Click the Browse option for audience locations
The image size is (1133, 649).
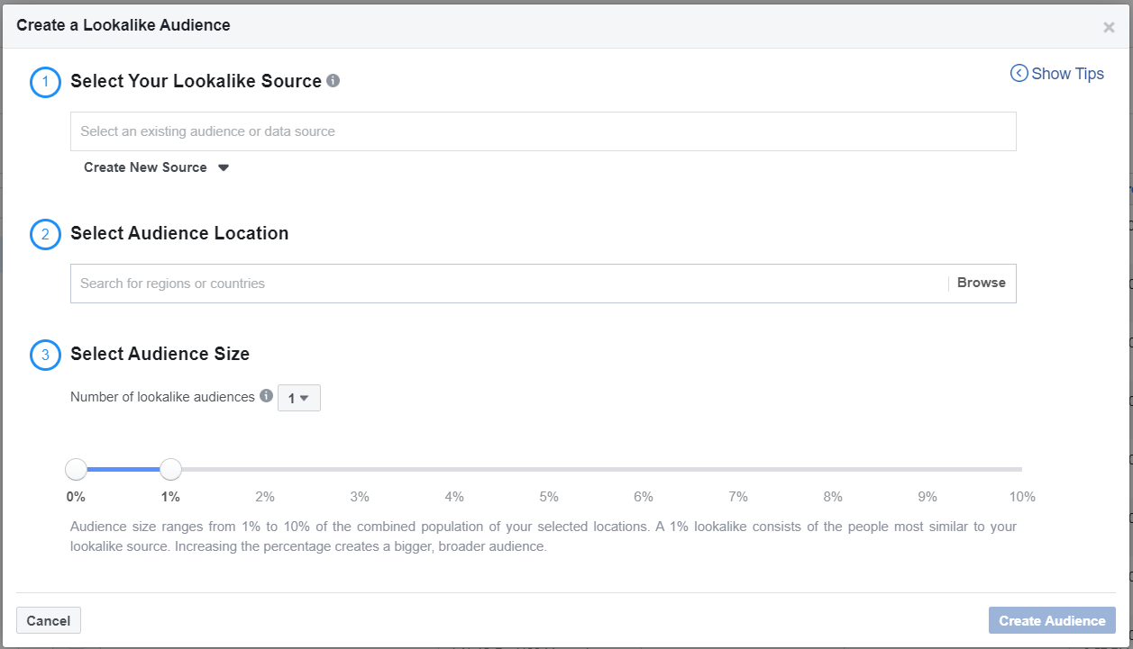point(981,282)
